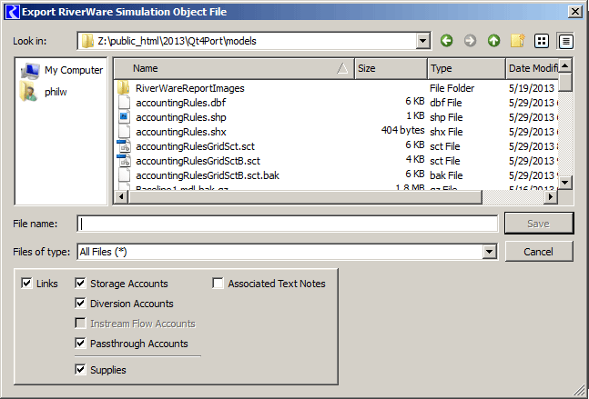The image size is (589, 399).
Task: Select My Computer in the sidebar
Action: 62,70
